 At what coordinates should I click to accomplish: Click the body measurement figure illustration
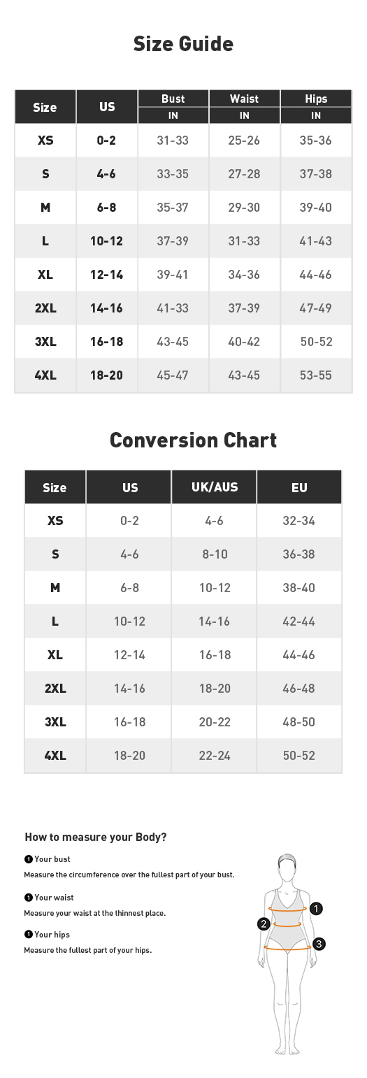(288, 954)
